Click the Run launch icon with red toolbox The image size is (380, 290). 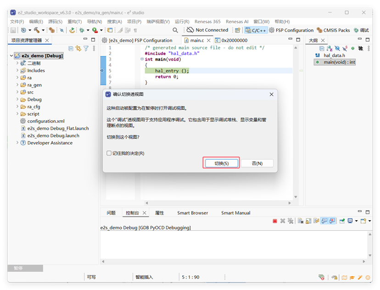coord(95,30)
